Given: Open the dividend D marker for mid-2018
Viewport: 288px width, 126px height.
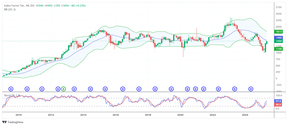Looking at the screenshot, I should pyautogui.click(x=155, y=89).
